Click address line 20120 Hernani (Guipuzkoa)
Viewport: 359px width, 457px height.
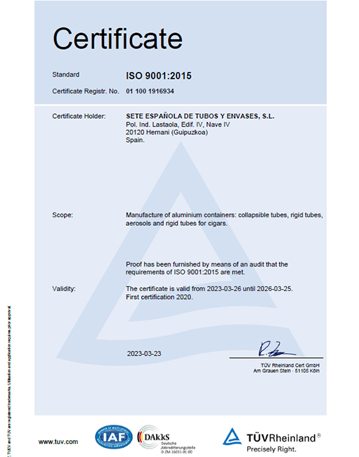point(167,132)
